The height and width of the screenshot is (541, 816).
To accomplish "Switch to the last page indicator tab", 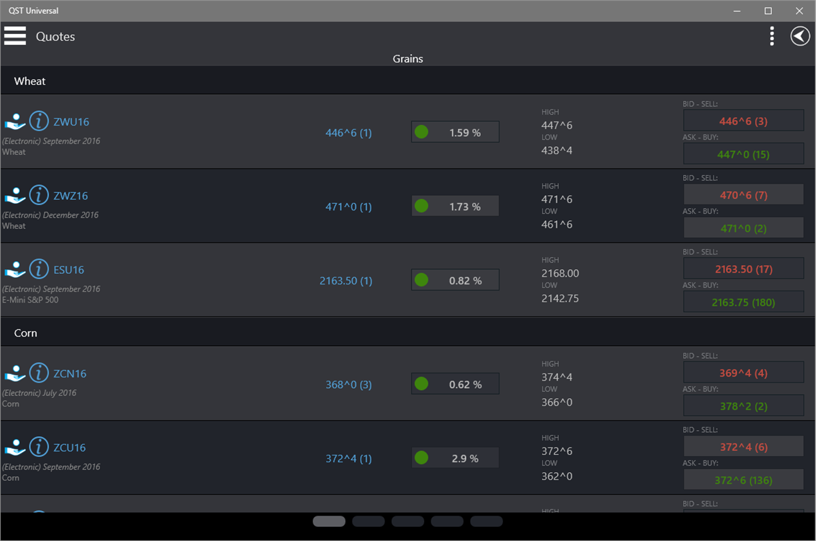I will coord(486,521).
